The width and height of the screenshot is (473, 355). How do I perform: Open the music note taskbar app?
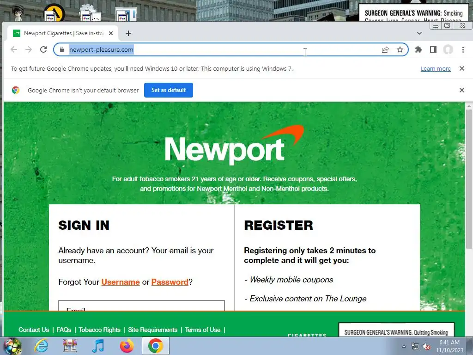[x=98, y=346]
